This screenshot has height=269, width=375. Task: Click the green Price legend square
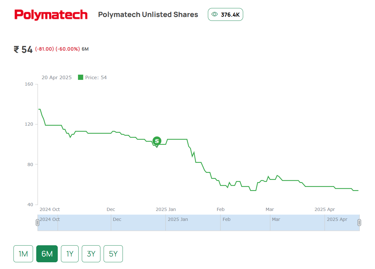click(x=81, y=77)
